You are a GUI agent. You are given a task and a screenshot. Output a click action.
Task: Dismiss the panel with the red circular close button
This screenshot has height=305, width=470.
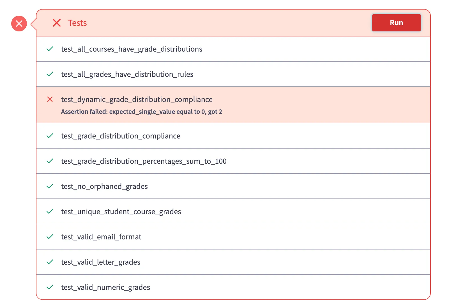(x=19, y=23)
